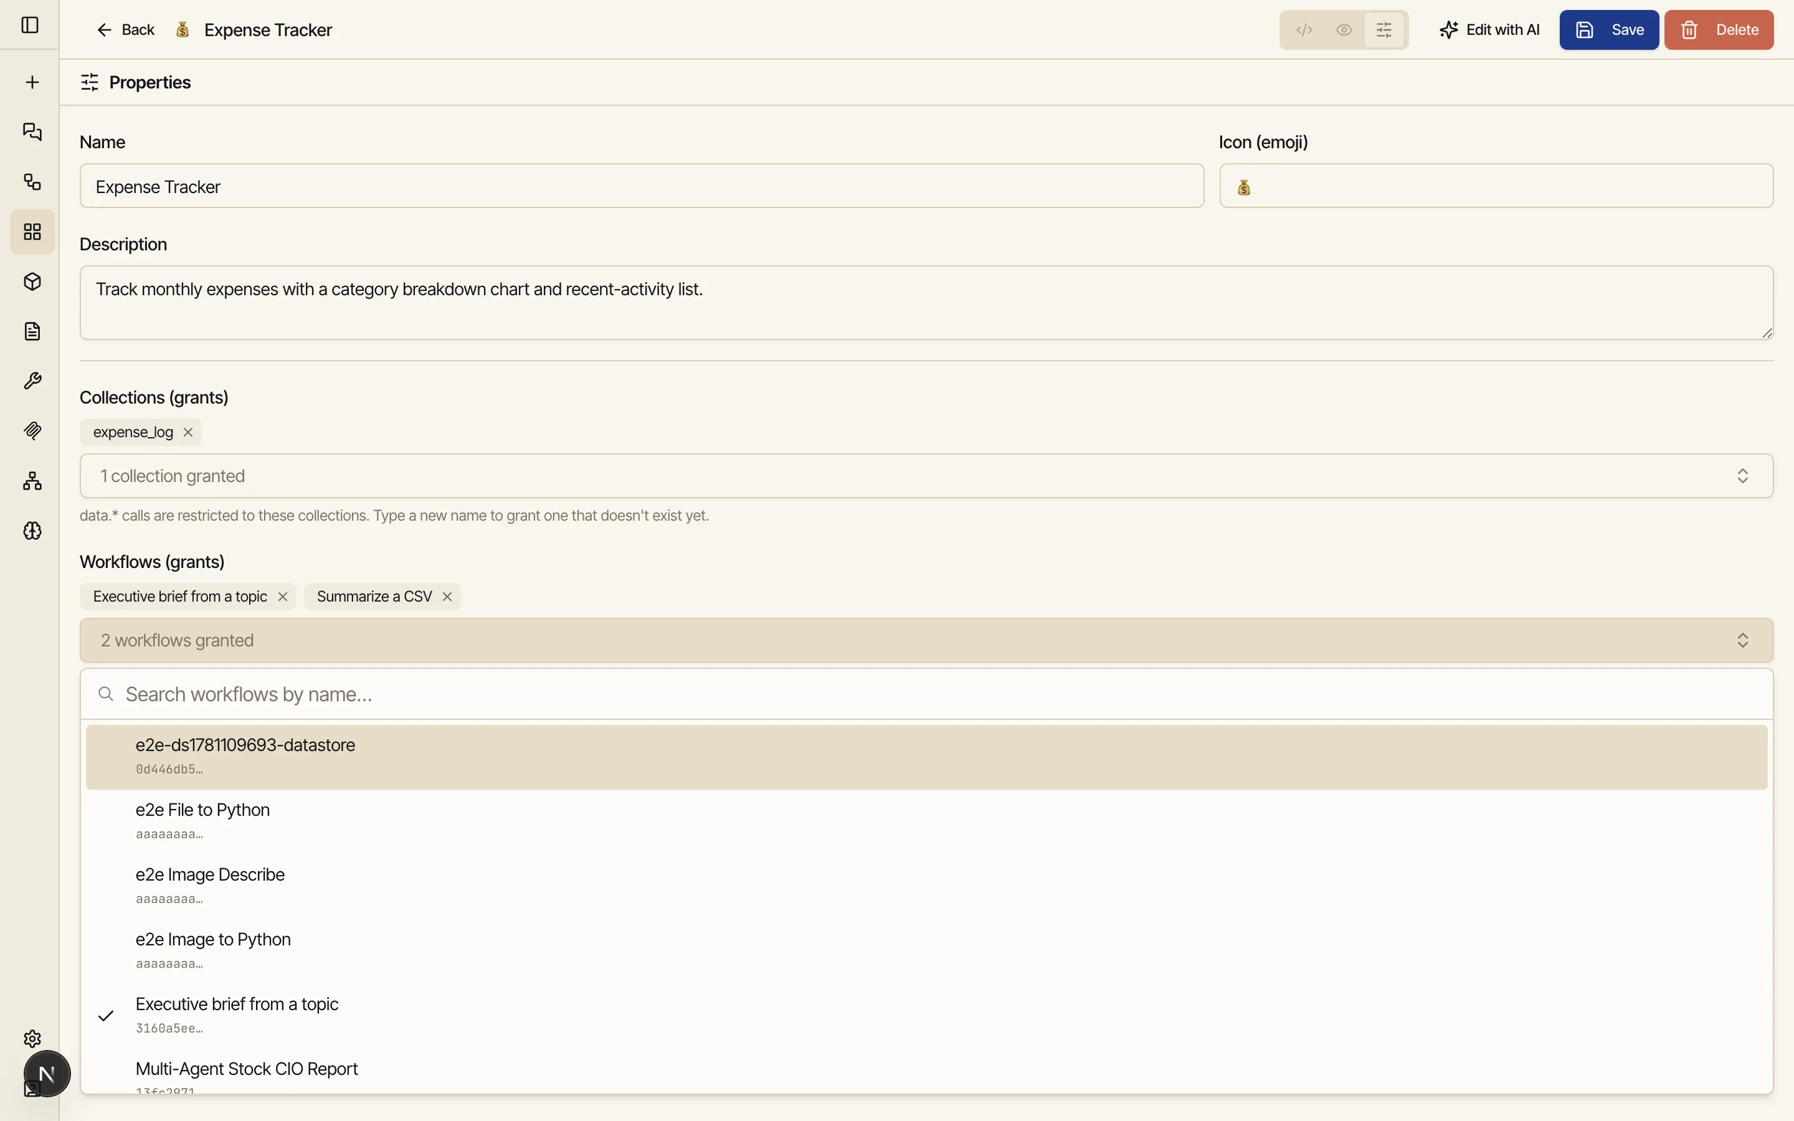Click Edit with AI button
The image size is (1794, 1121).
pos(1489,30)
